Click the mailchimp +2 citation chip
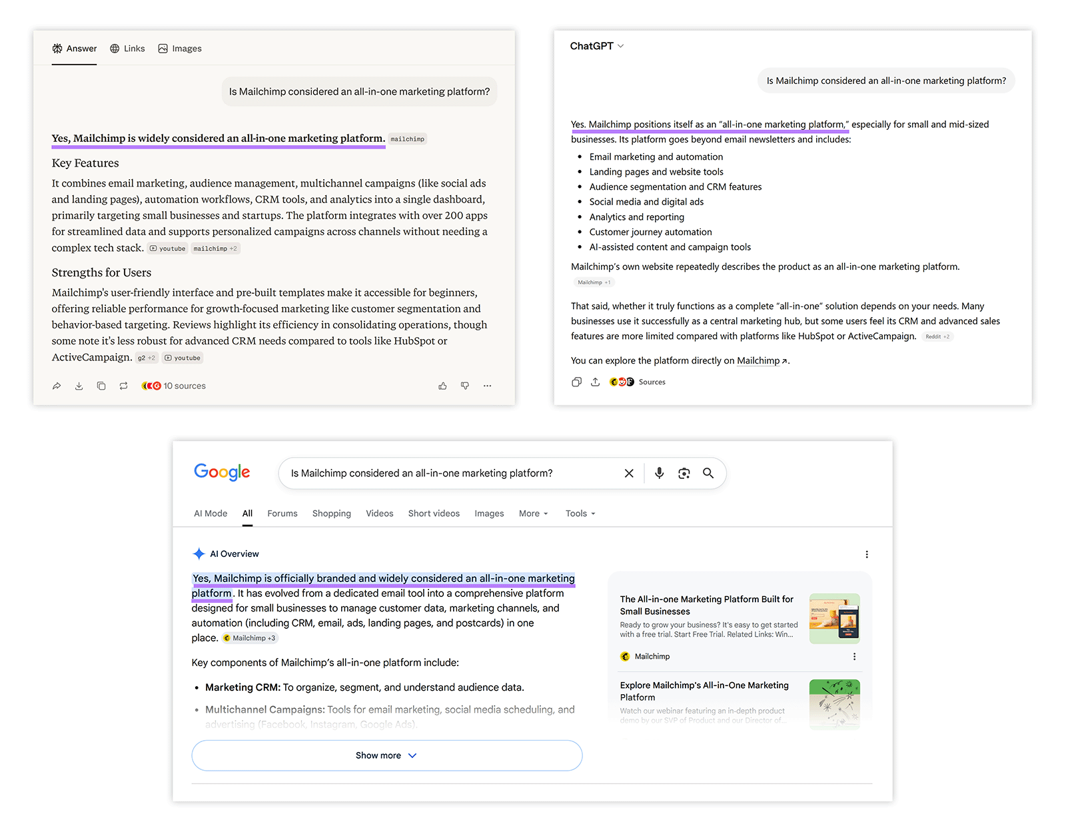This screenshot has height=830, width=1066. (x=215, y=248)
